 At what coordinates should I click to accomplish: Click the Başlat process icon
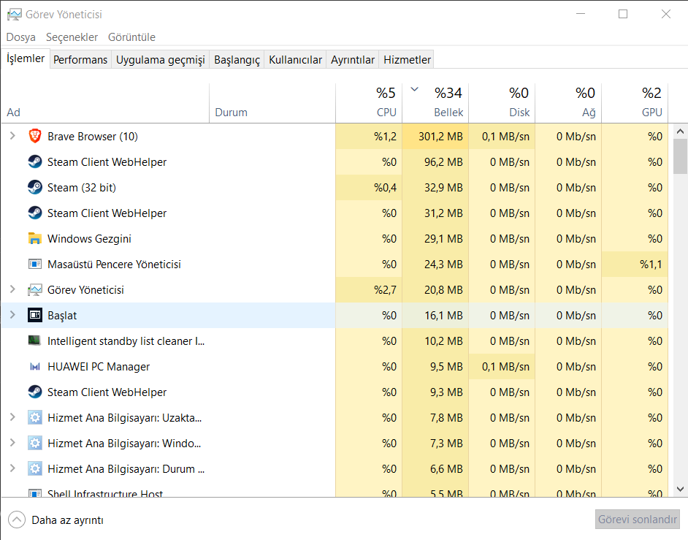point(34,315)
